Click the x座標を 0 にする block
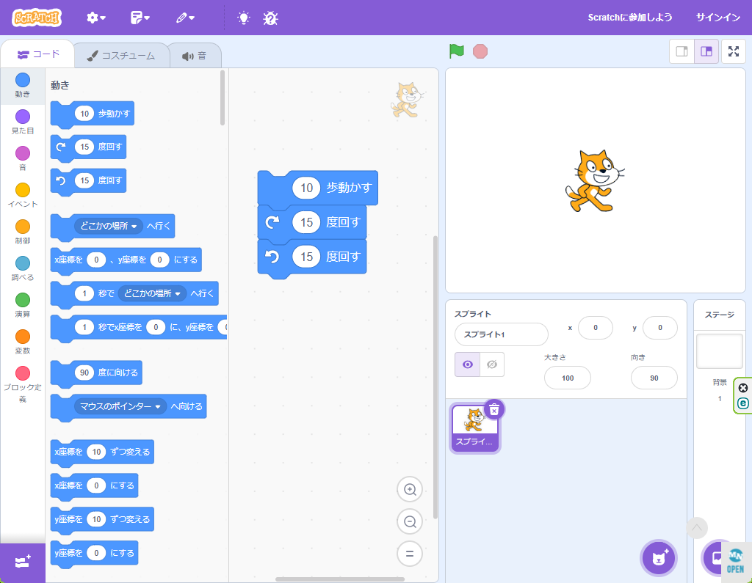752x583 pixels. (x=95, y=485)
